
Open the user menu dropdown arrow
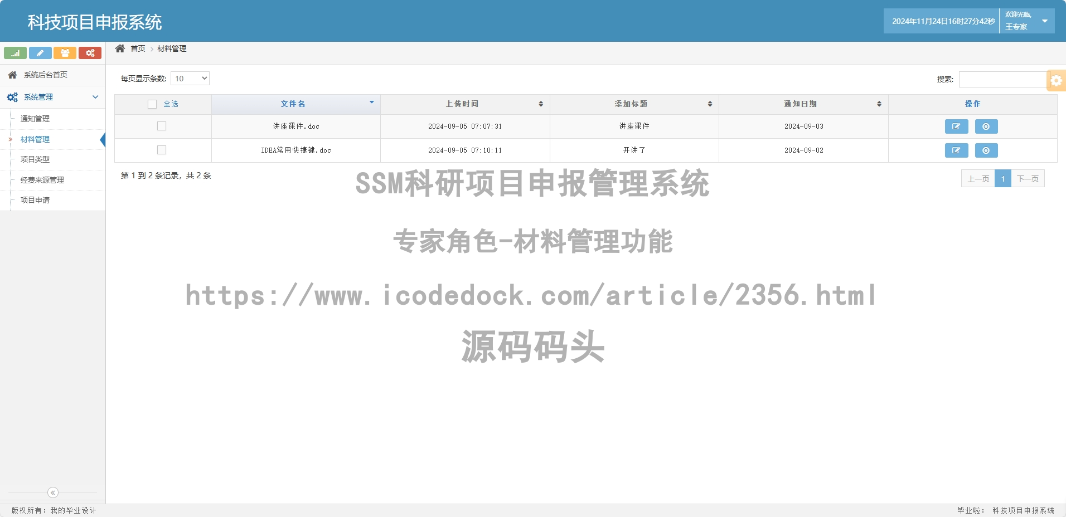coord(1045,21)
